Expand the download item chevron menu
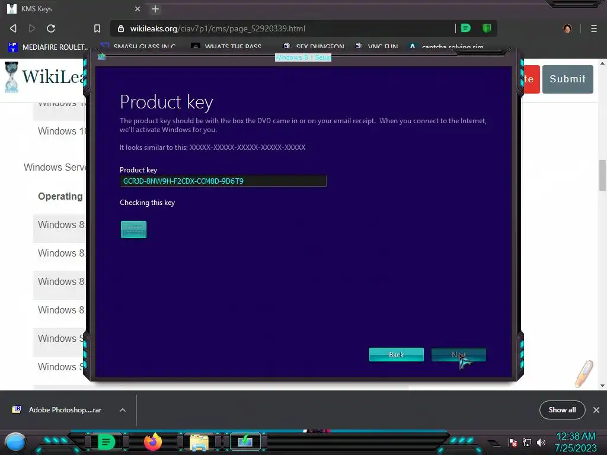 click(x=122, y=410)
